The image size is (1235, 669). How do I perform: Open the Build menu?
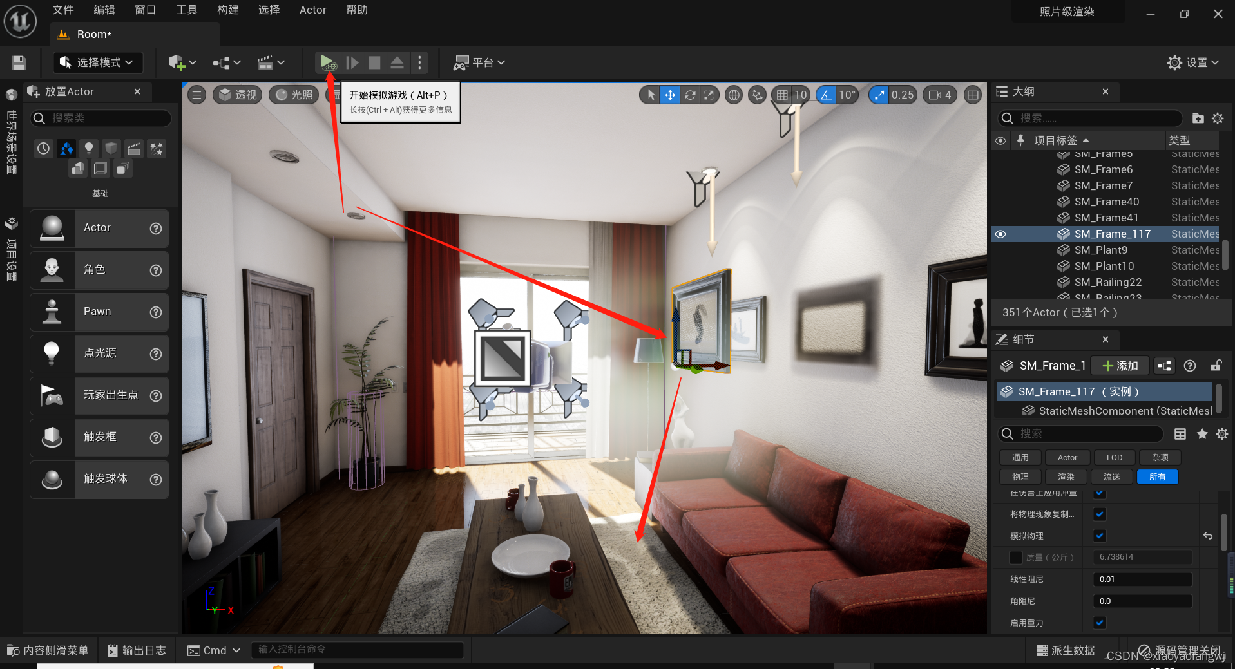(x=228, y=10)
